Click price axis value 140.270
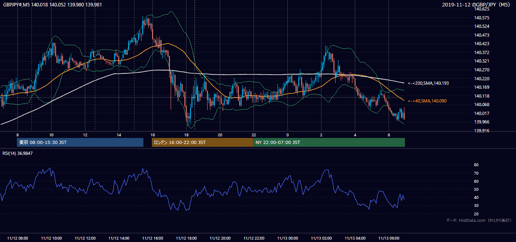 [x=482, y=70]
